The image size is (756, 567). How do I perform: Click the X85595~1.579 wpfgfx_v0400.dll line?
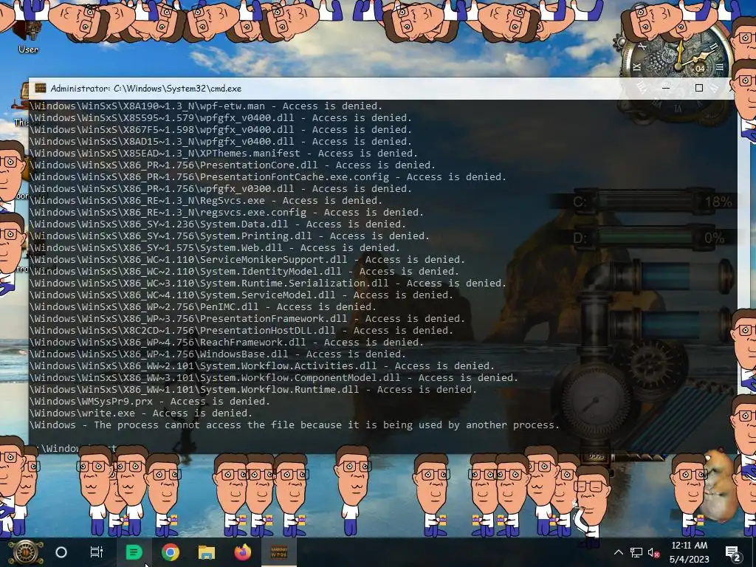click(221, 118)
